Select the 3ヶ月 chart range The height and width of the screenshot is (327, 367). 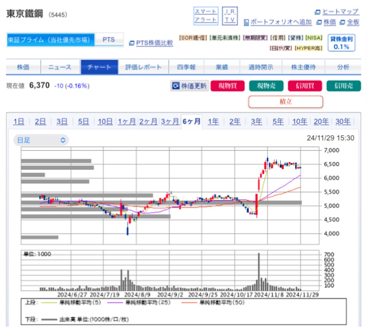[x=170, y=122]
